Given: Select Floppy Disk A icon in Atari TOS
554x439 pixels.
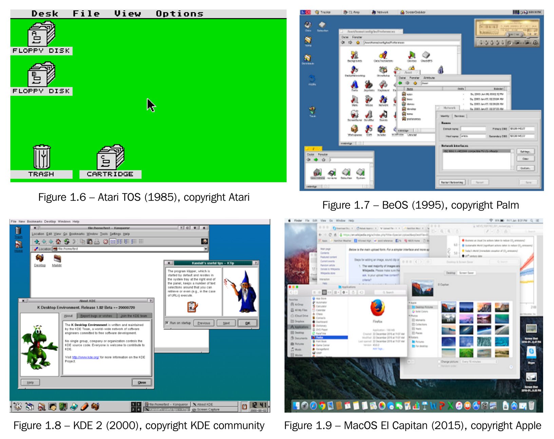Looking at the screenshot, I should pos(41,38).
